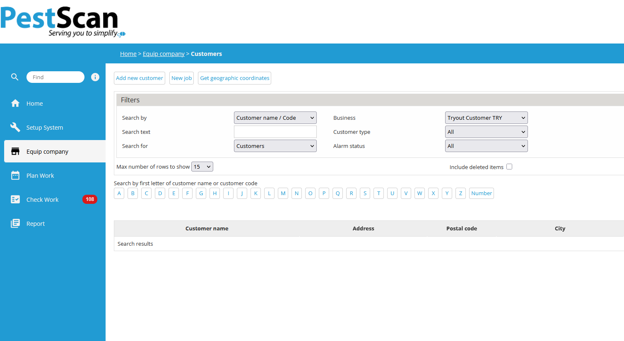Filter customers by letter O
This screenshot has height=341, width=624.
[x=311, y=193]
